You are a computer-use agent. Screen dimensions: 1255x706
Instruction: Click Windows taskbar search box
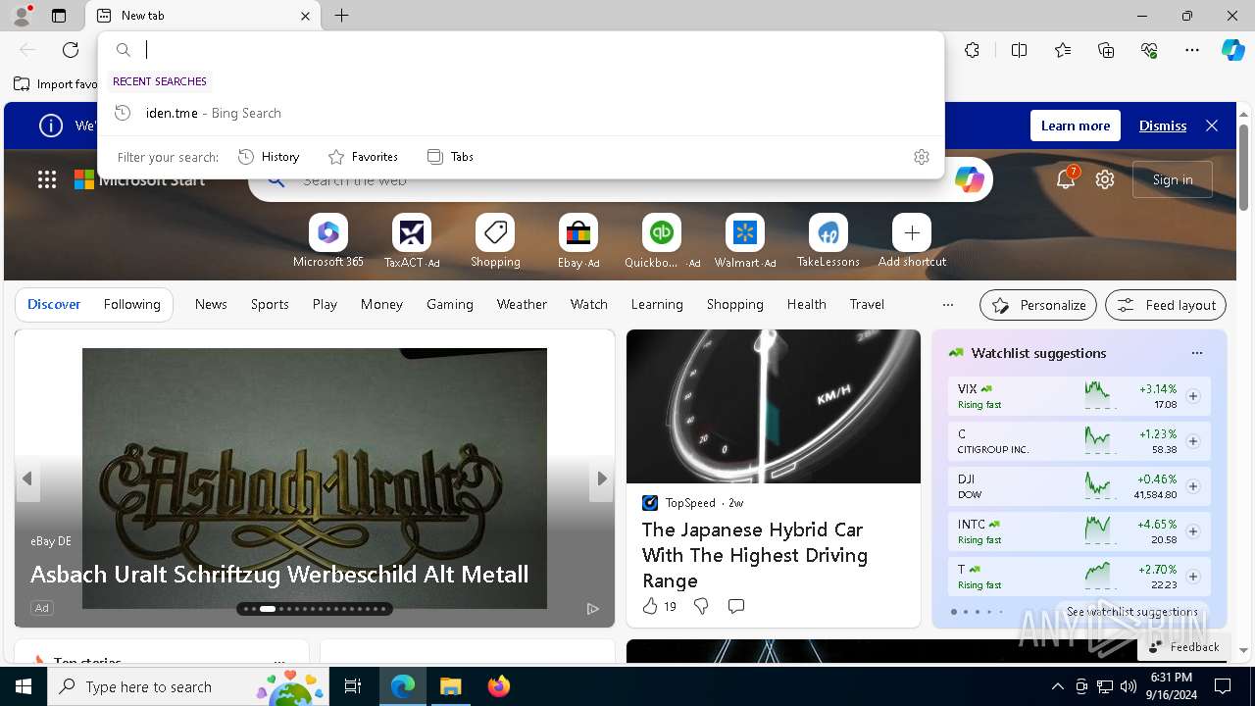pos(187,686)
